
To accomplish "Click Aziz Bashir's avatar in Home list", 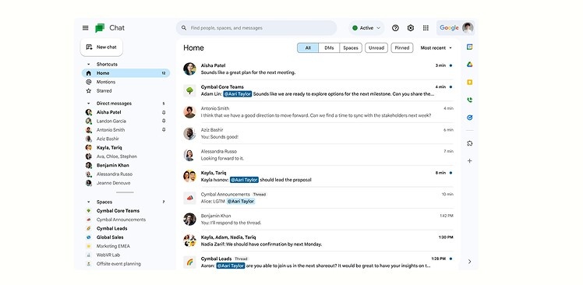I will 189,133.
